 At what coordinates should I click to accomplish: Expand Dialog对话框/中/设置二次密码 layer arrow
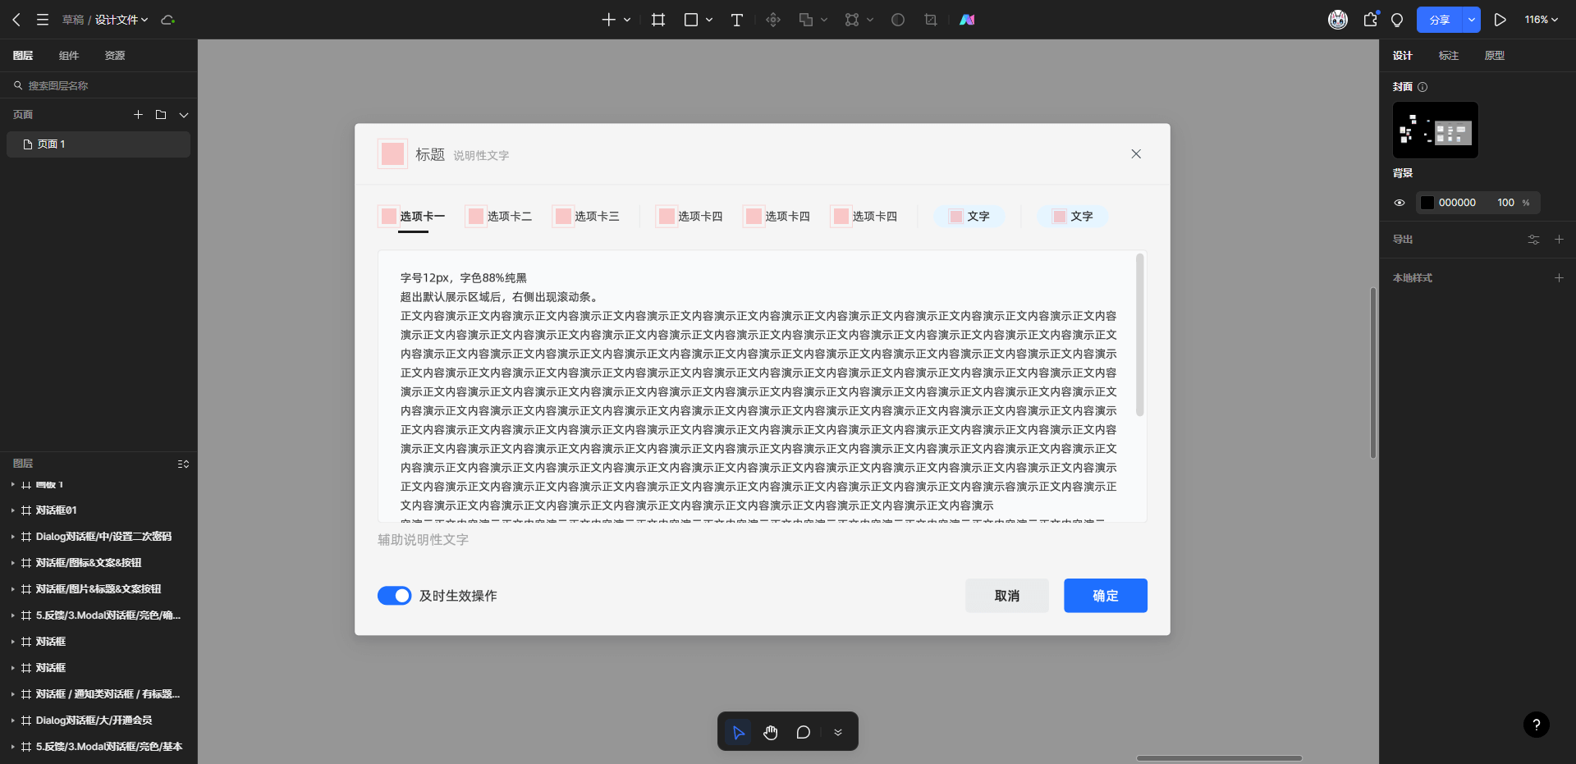13,537
